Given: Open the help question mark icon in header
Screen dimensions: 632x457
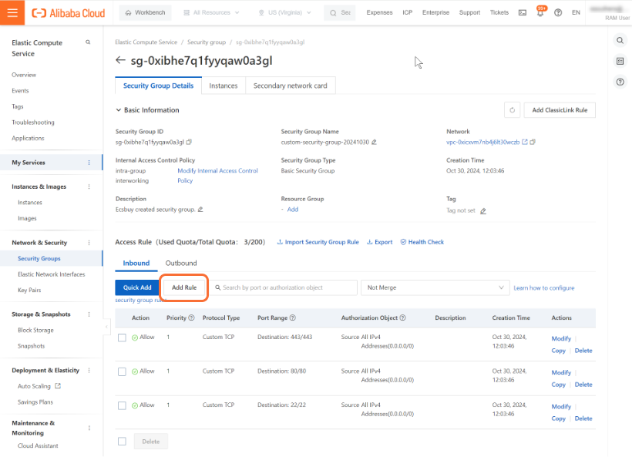Looking at the screenshot, I should coord(557,13).
